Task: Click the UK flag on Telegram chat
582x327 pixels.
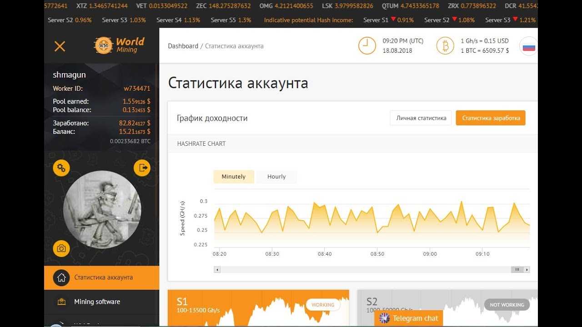Action: click(x=385, y=318)
